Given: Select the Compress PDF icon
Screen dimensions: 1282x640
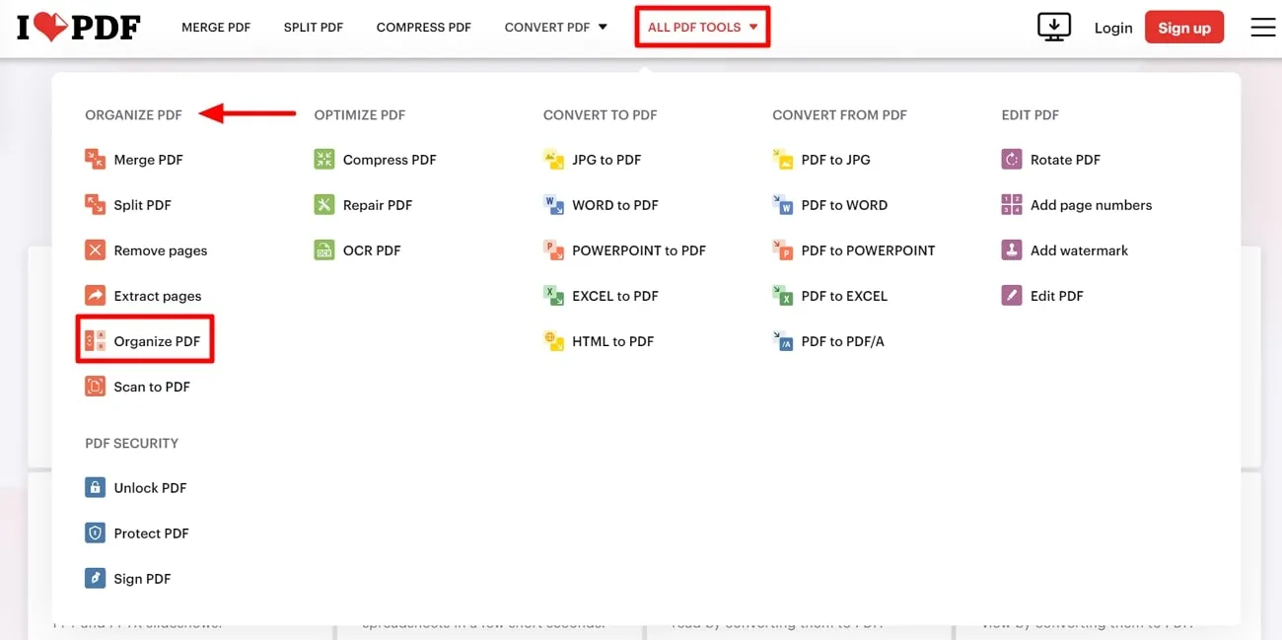Looking at the screenshot, I should (323, 159).
